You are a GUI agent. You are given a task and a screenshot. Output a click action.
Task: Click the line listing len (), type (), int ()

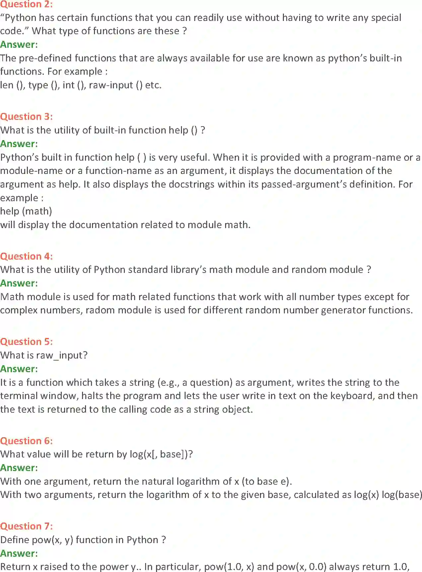[x=81, y=85]
